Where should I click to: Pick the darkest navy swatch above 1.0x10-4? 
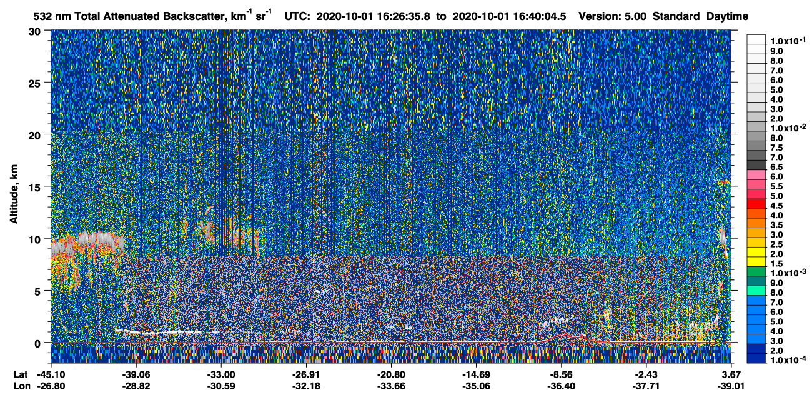coord(756,358)
